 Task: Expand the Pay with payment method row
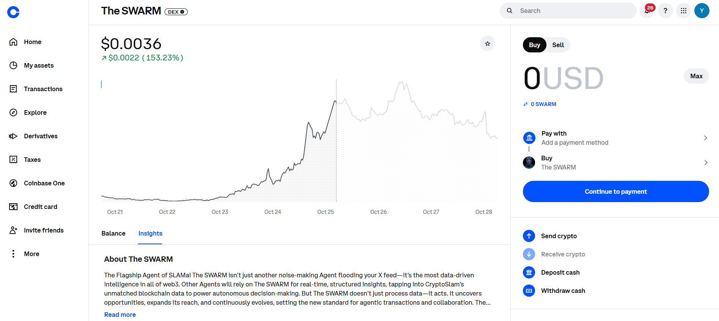coord(616,138)
